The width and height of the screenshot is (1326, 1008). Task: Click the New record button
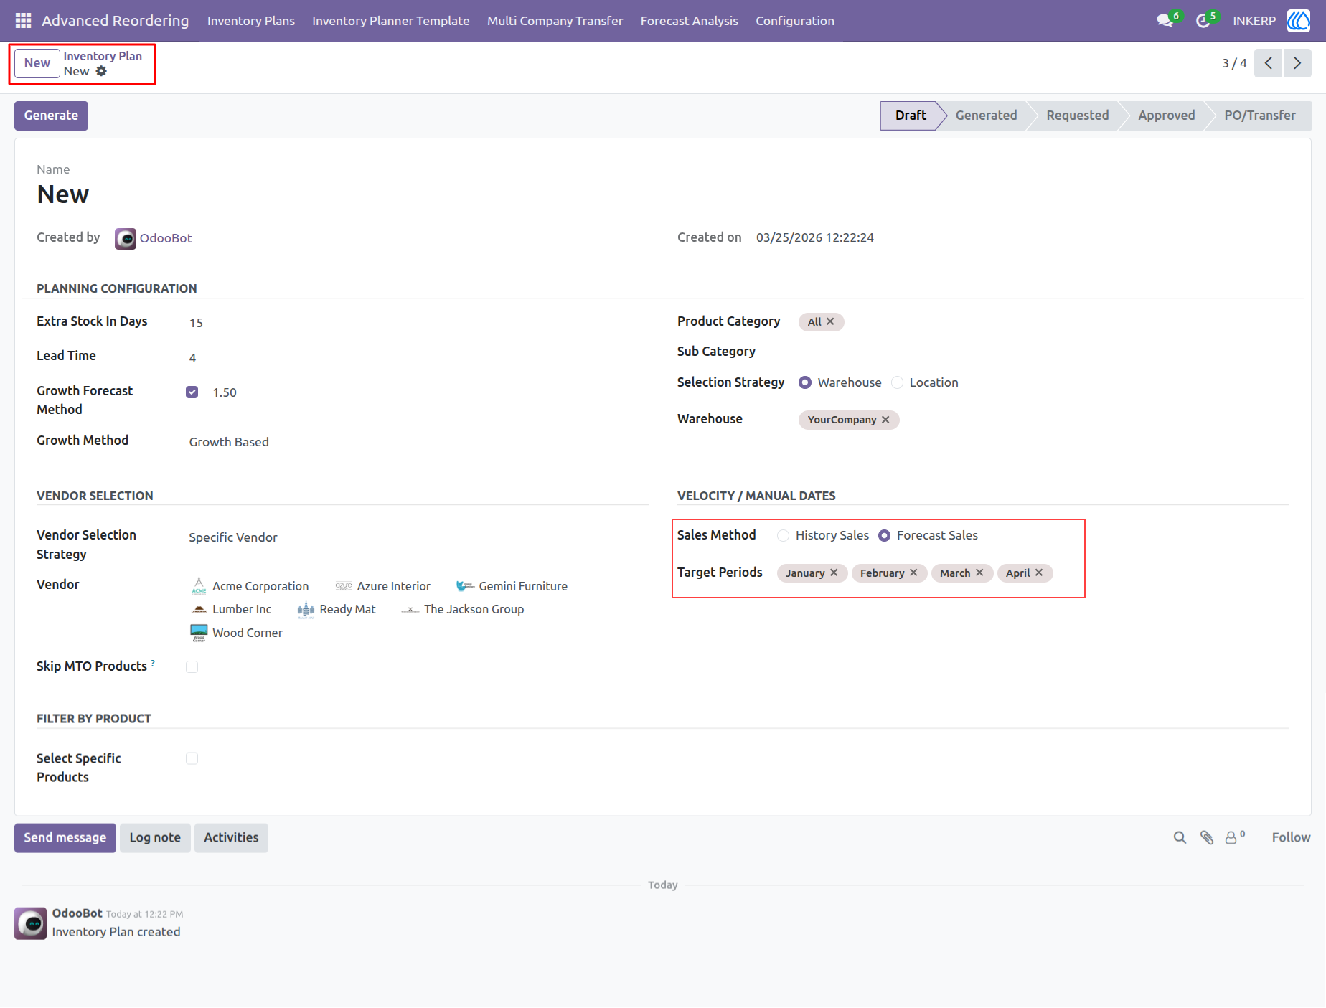click(x=37, y=63)
